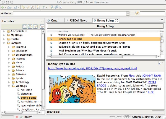Expand the Business category
Viewport: 166px width, 119px height.
[9, 47]
